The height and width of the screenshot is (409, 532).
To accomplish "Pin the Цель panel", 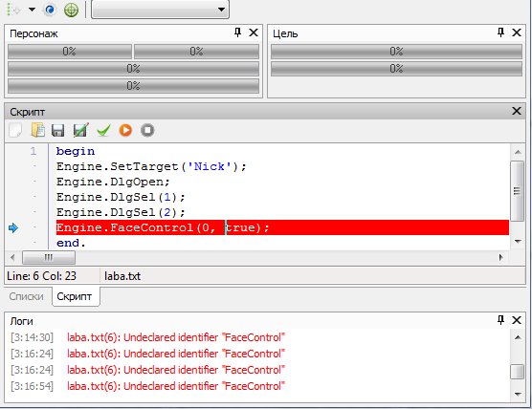I will pyautogui.click(x=500, y=32).
